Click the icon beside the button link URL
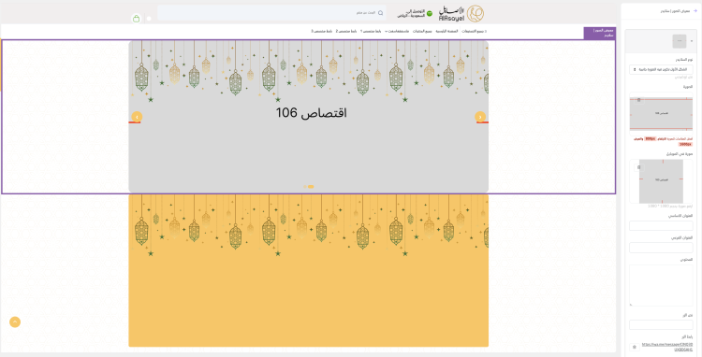702x357 pixels. (634, 347)
